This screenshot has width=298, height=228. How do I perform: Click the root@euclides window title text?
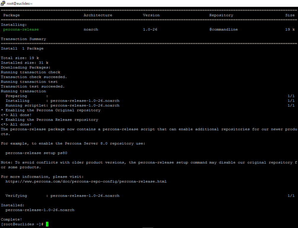20,4
